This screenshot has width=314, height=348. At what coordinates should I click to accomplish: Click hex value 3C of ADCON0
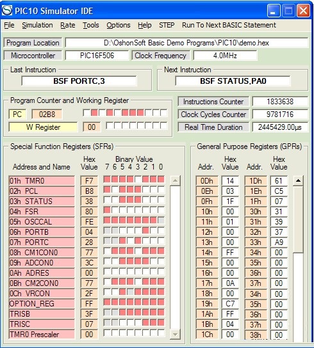coord(89,262)
